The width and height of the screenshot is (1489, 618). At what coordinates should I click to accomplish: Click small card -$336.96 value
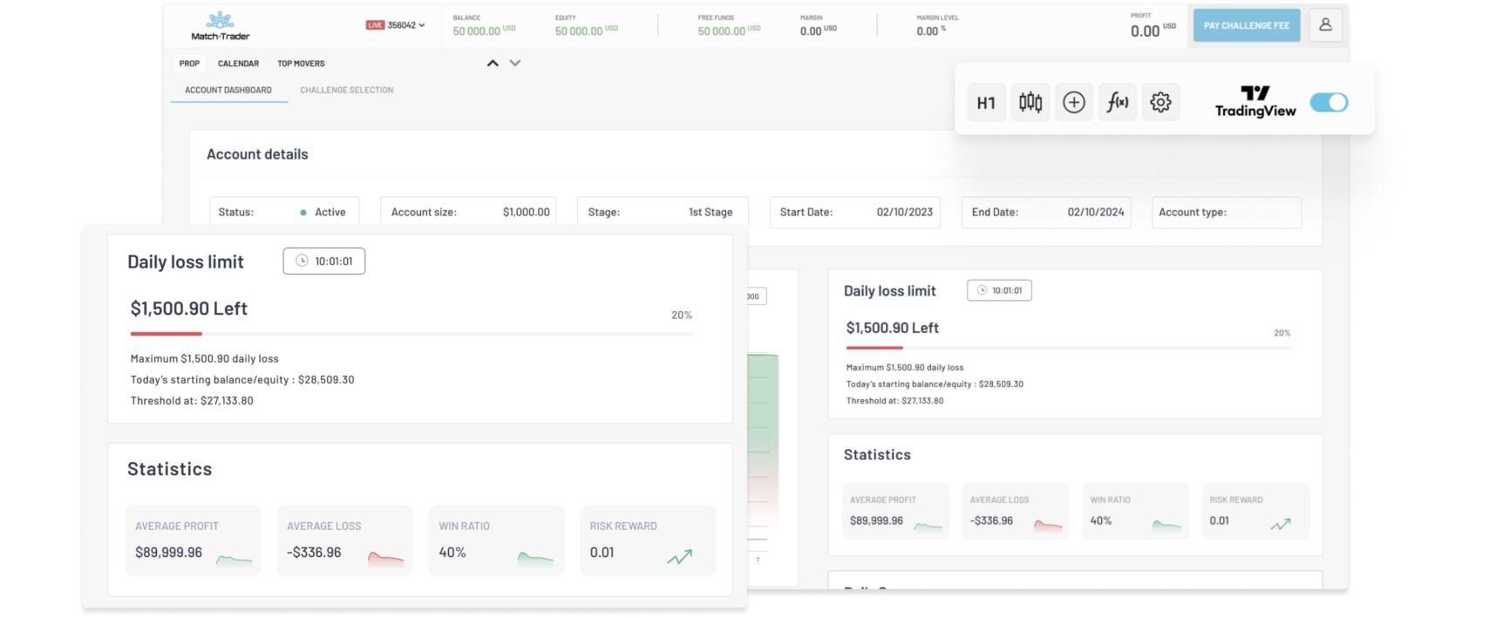pyautogui.click(x=992, y=520)
